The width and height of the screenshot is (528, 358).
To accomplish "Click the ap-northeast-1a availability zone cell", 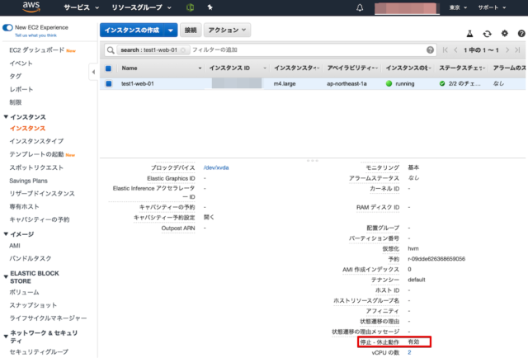I will [x=346, y=83].
